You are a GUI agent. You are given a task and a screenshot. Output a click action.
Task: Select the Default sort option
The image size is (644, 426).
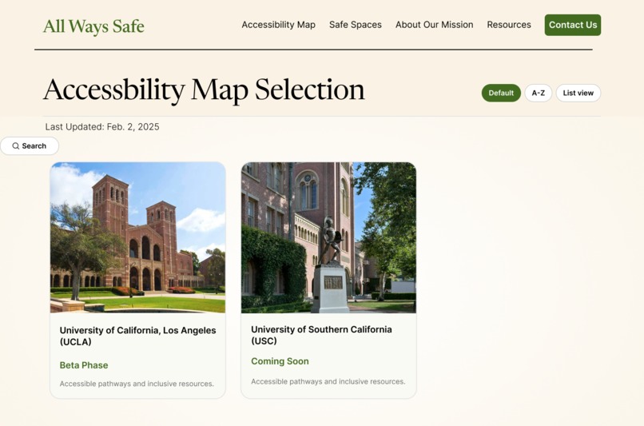[501, 93]
